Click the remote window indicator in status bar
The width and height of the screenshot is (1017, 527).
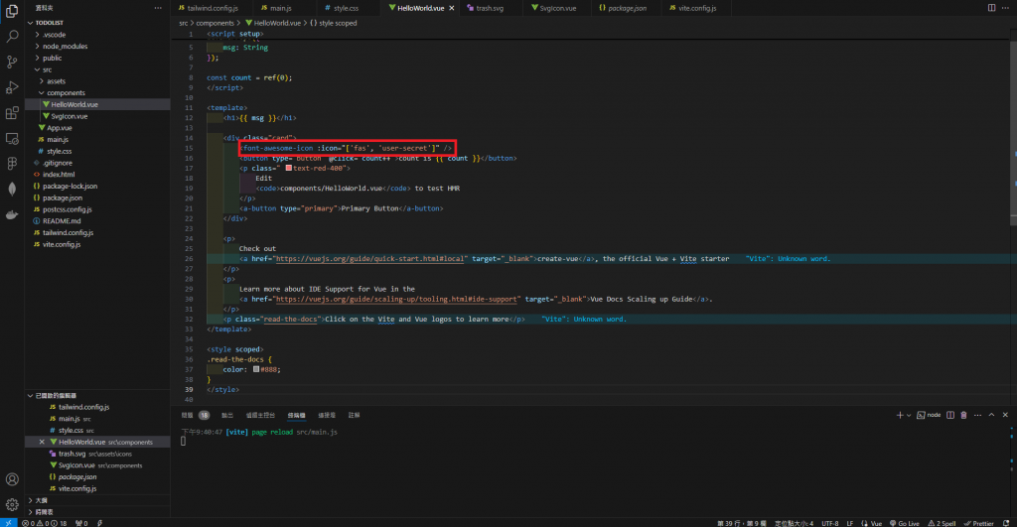point(8,522)
